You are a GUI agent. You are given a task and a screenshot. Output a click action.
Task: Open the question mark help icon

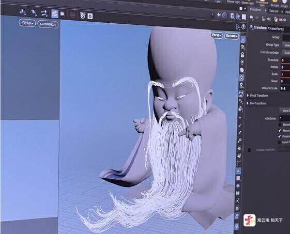(243, 27)
